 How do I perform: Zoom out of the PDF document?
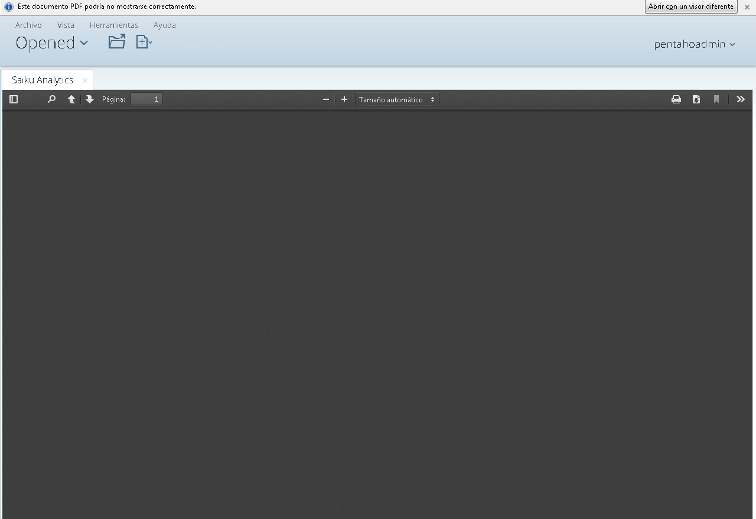326,99
